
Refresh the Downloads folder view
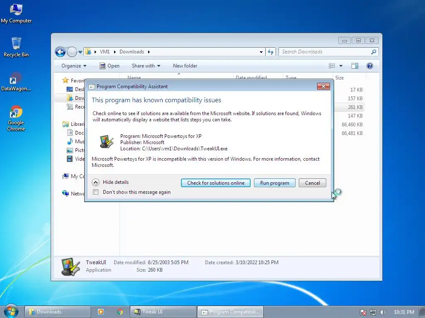[x=271, y=52]
